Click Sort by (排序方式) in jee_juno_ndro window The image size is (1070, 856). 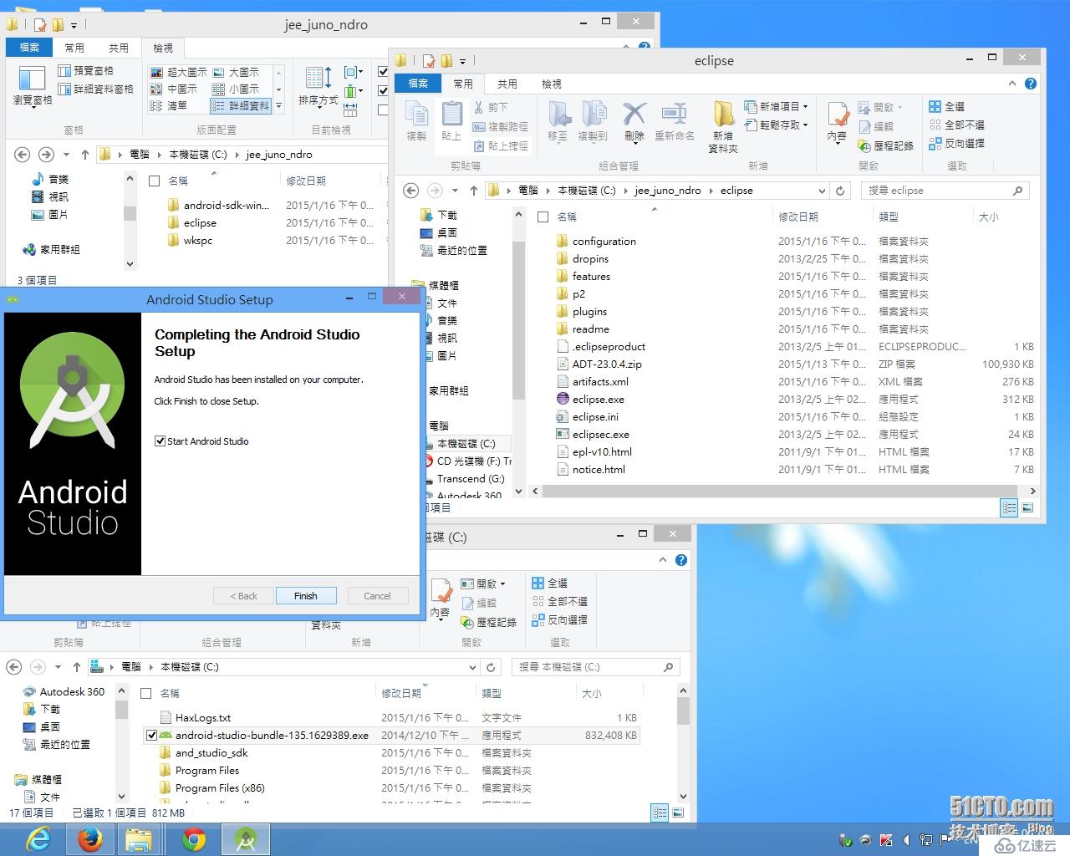(x=318, y=88)
